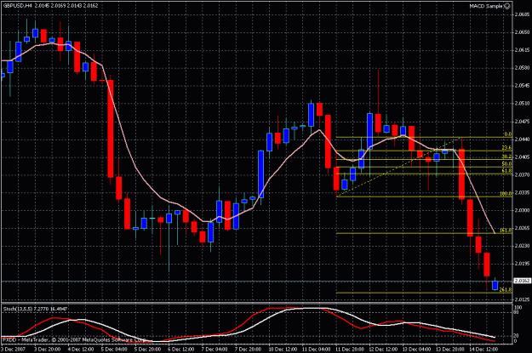Click the MACD Sample expert label
The width and height of the screenshot is (532, 353).
pyautogui.click(x=486, y=6)
